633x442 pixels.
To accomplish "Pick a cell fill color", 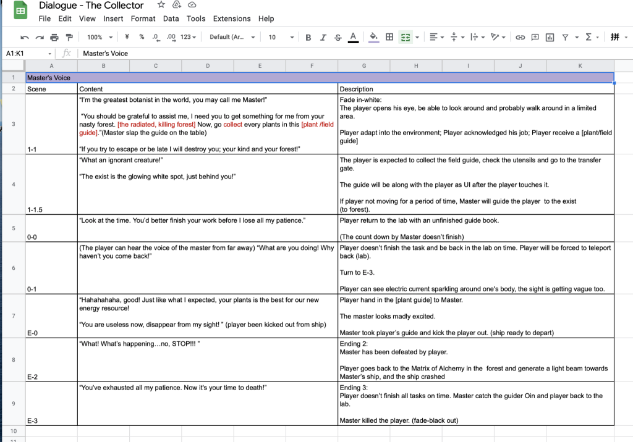I will click(x=374, y=38).
